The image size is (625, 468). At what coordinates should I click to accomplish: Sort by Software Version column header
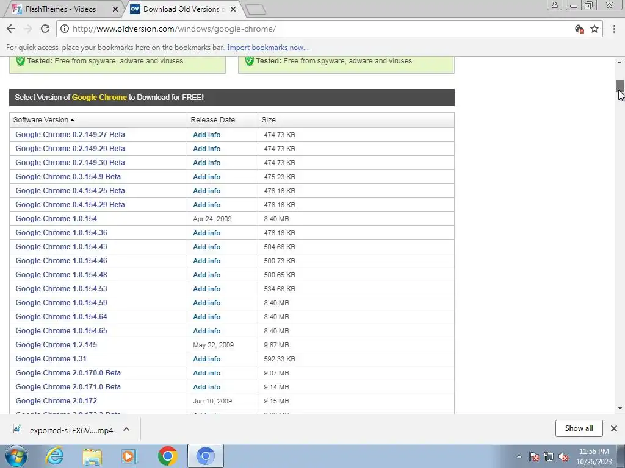coord(98,120)
